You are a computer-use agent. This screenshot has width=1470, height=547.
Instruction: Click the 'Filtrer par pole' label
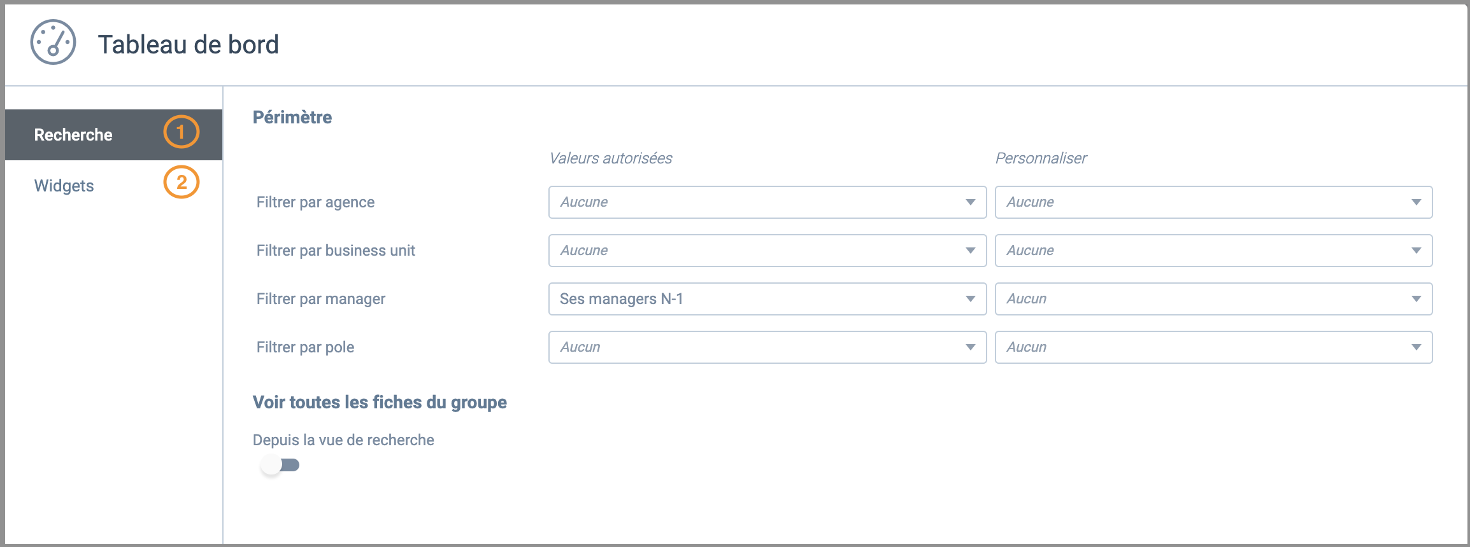tap(305, 347)
